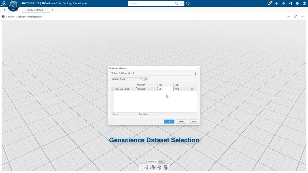Click the Logic column header
The width and height of the screenshot is (308, 173).
pos(181,85)
